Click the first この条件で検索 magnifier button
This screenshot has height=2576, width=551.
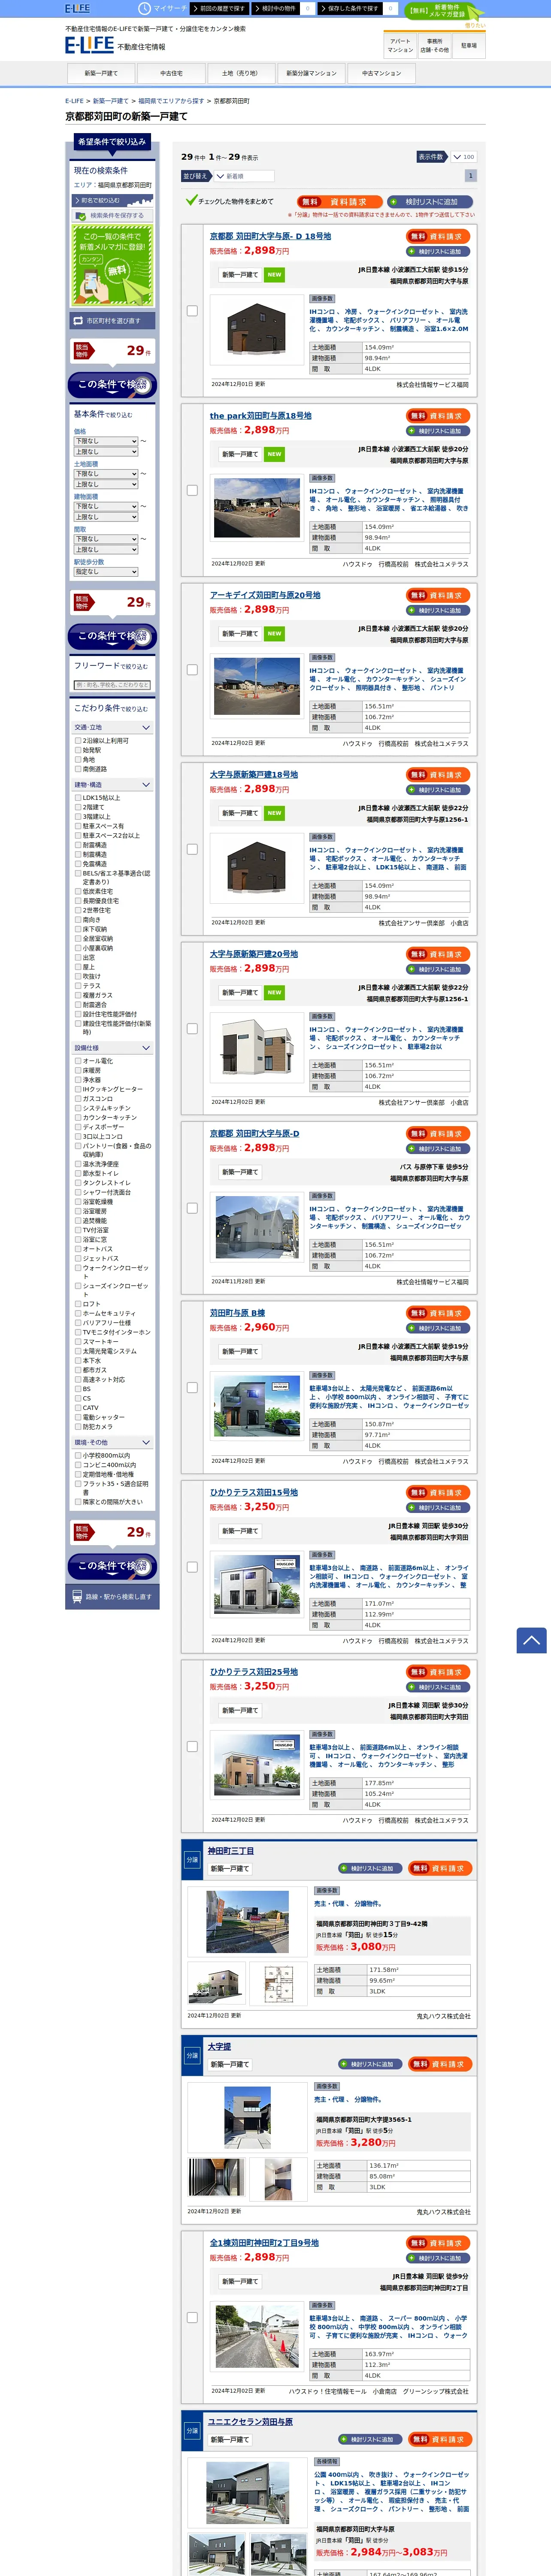click(x=112, y=385)
